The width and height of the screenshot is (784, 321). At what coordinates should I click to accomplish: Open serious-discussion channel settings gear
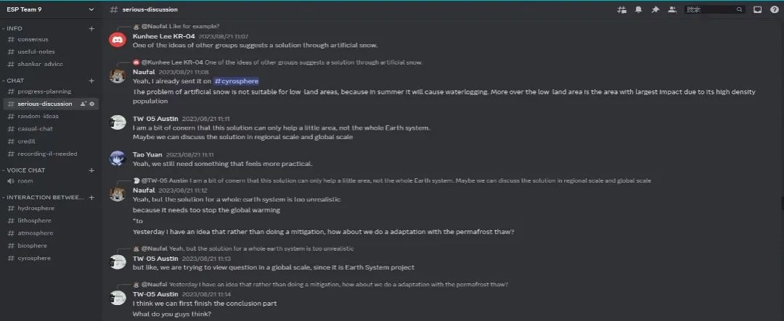pos(91,104)
